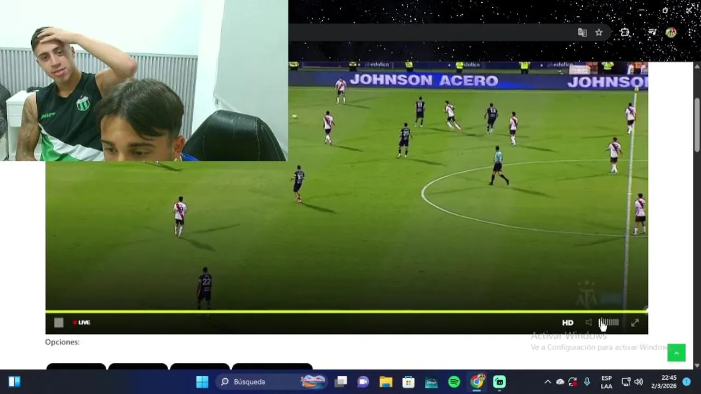Set the player volume on the bar slider
The width and height of the screenshot is (701, 394).
coord(609,323)
